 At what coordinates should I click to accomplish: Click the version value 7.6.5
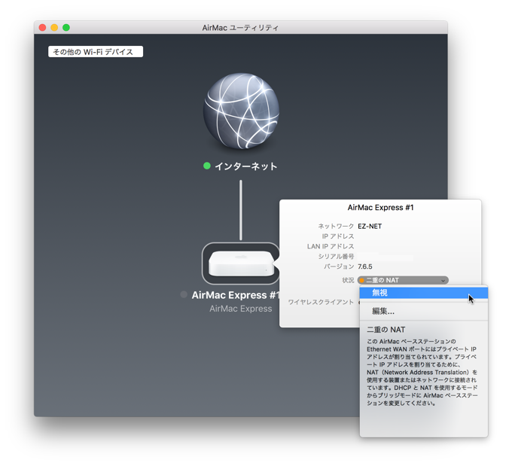coord(364,267)
